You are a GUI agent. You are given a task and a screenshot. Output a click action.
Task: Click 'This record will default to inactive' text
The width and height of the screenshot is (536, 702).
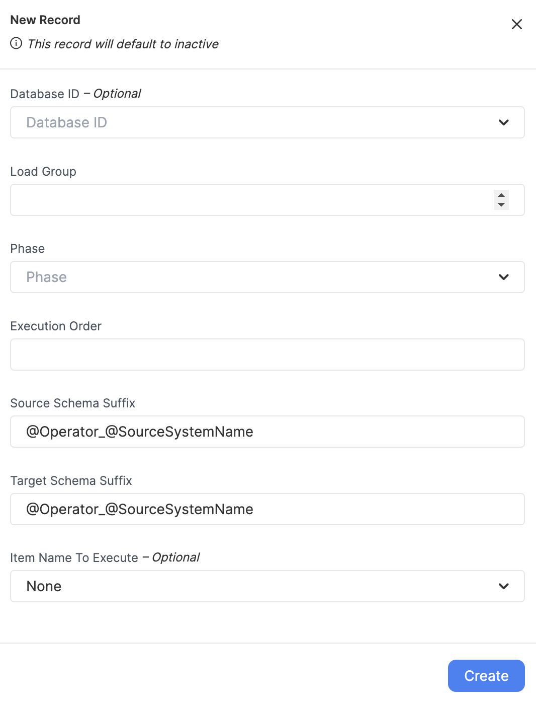[123, 44]
